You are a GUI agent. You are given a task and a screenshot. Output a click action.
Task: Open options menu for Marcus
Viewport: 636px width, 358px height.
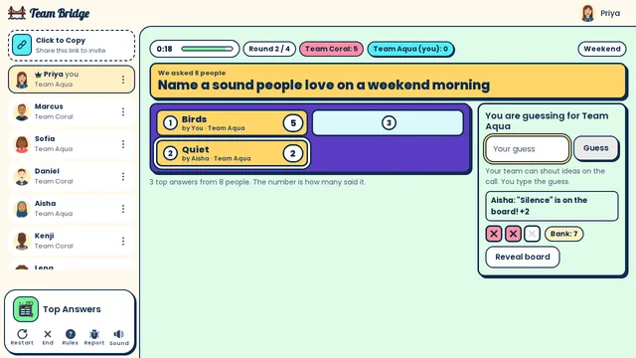point(123,112)
